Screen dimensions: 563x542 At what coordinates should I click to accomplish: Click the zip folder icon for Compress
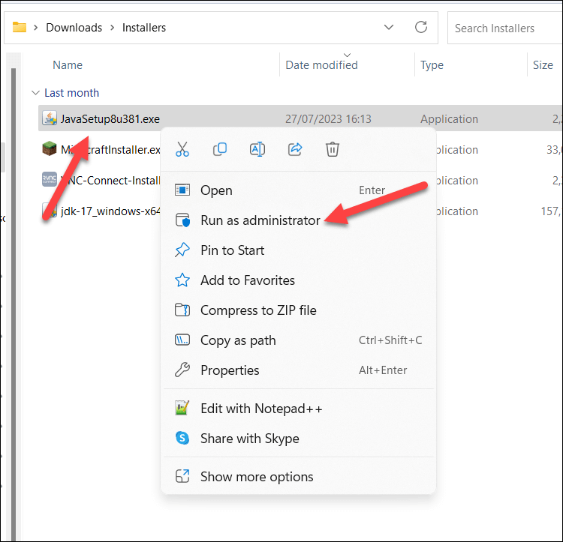tap(182, 310)
